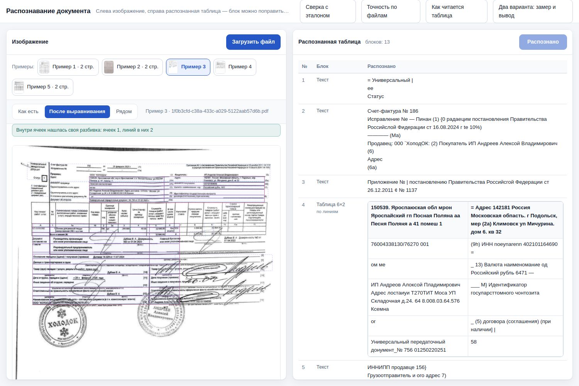Select sample Пример 3

(x=188, y=67)
